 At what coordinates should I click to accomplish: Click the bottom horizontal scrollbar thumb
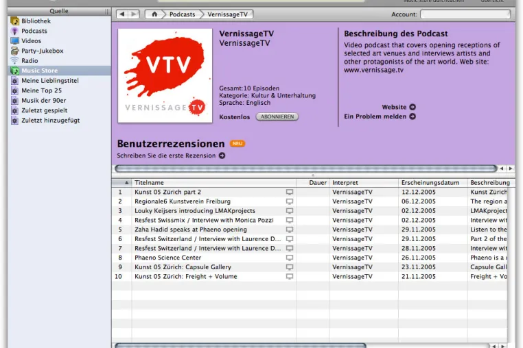(240, 346)
